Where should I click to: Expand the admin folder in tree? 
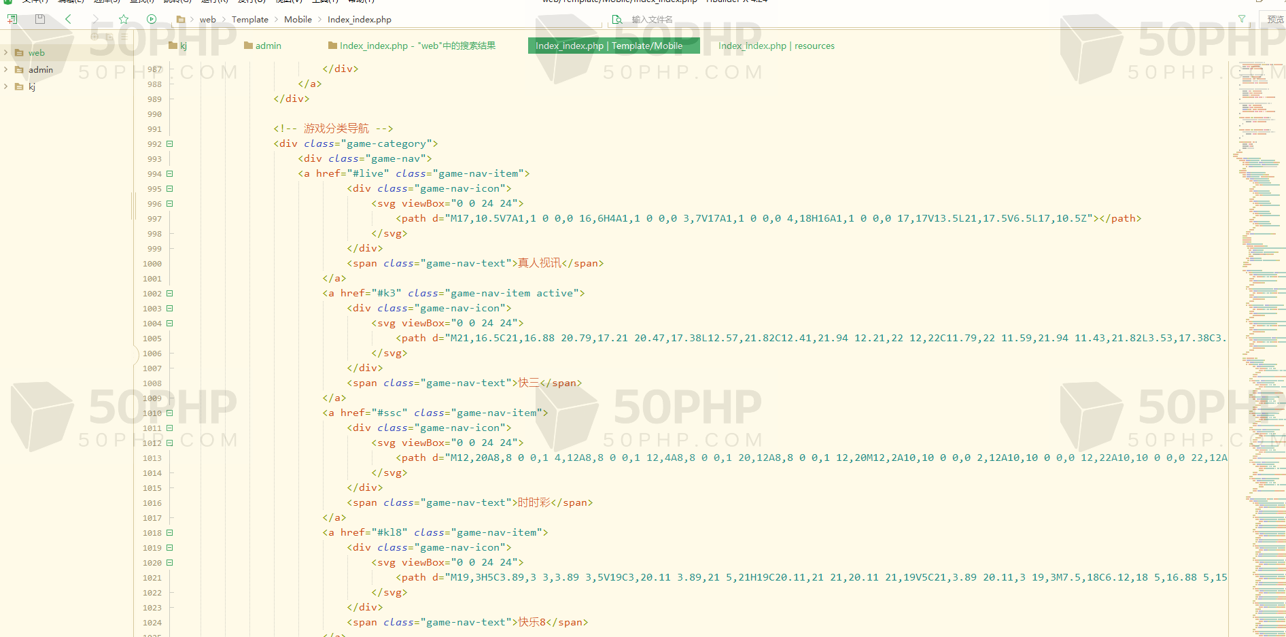pos(6,69)
